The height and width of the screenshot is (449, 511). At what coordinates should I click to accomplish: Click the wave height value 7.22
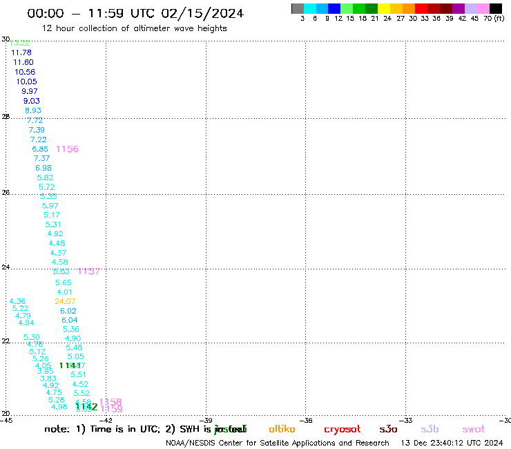[39, 140]
